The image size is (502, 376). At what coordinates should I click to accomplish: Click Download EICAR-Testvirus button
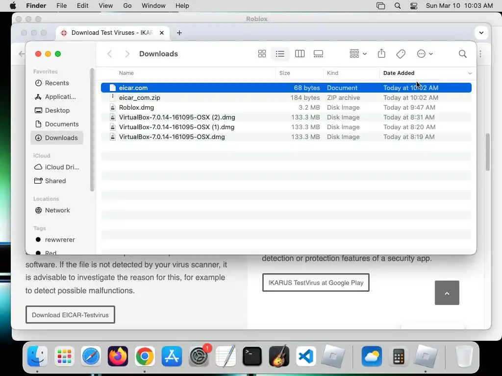coord(70,315)
